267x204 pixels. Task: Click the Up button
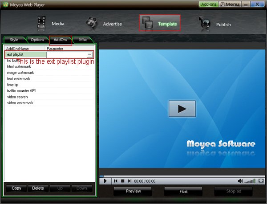(60, 188)
